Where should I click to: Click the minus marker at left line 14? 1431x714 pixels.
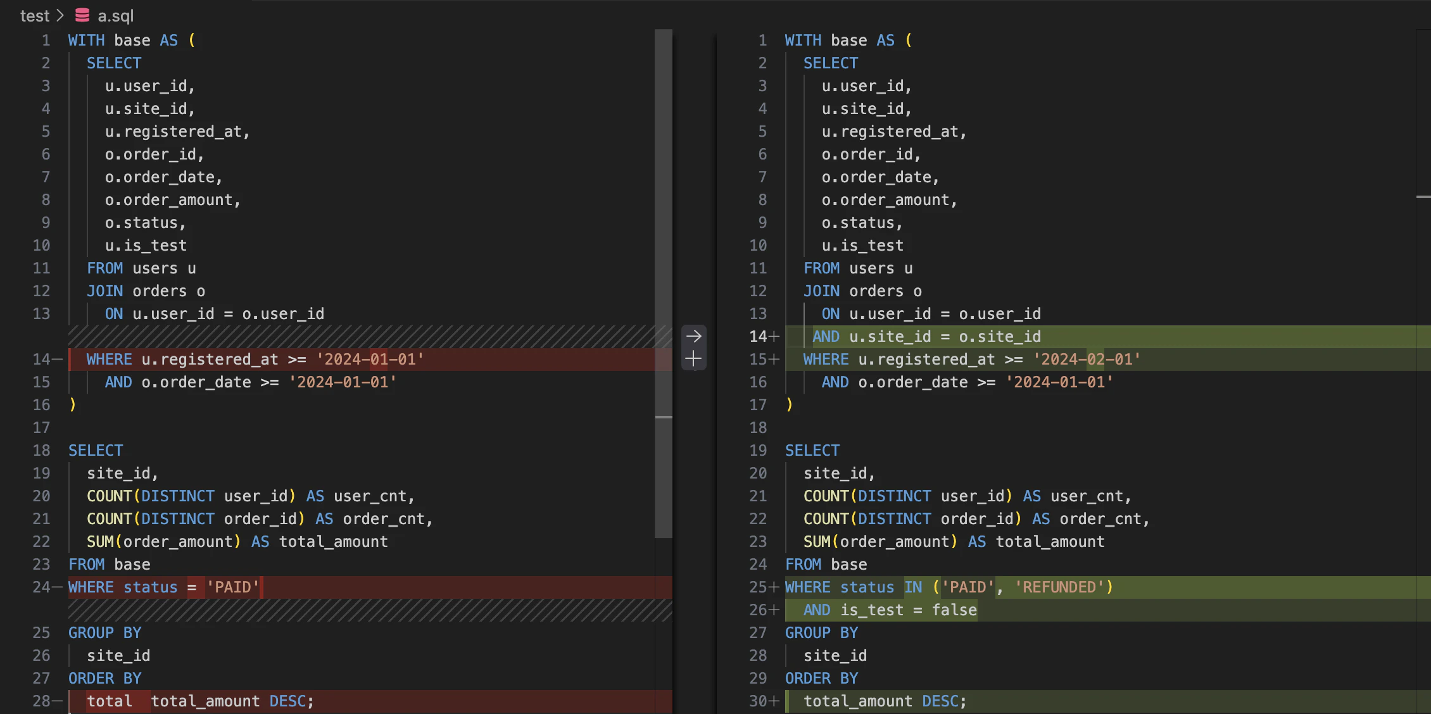[57, 360]
